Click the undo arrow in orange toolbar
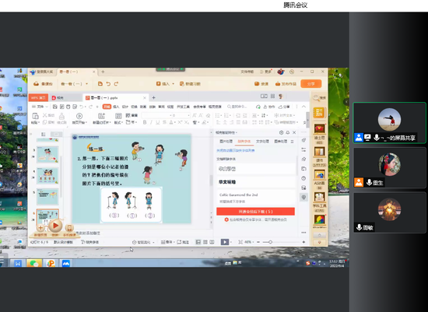This screenshot has height=312, width=428. coord(108,84)
